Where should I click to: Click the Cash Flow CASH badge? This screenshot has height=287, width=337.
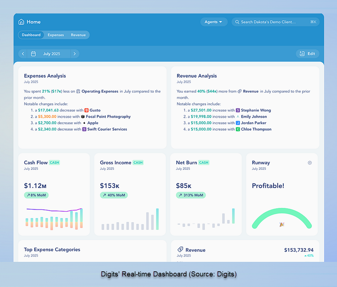(54, 162)
